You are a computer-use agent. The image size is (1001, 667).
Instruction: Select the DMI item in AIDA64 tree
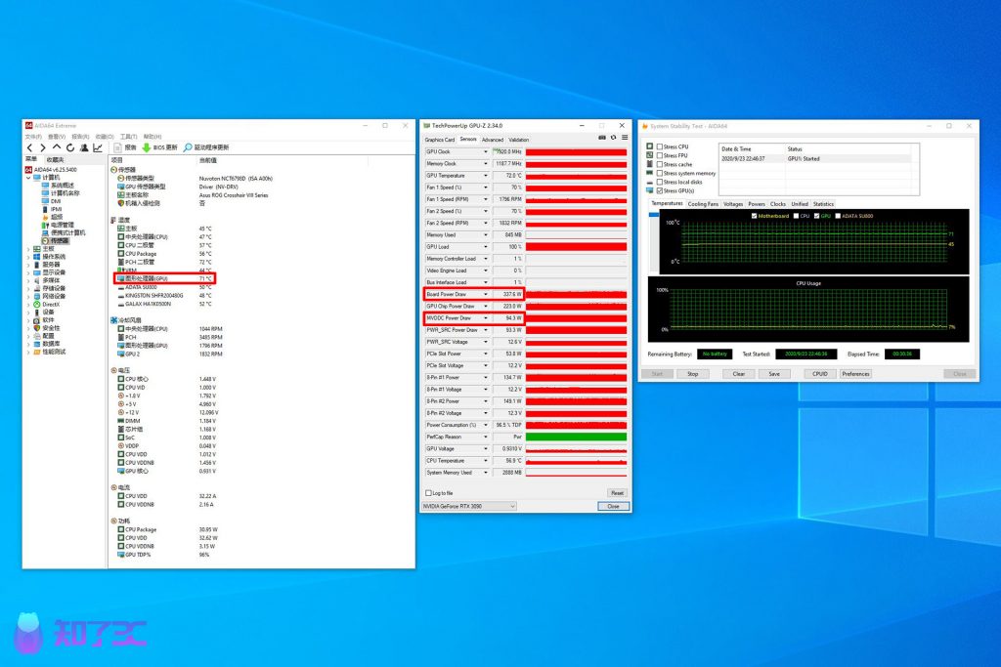pyautogui.click(x=52, y=201)
